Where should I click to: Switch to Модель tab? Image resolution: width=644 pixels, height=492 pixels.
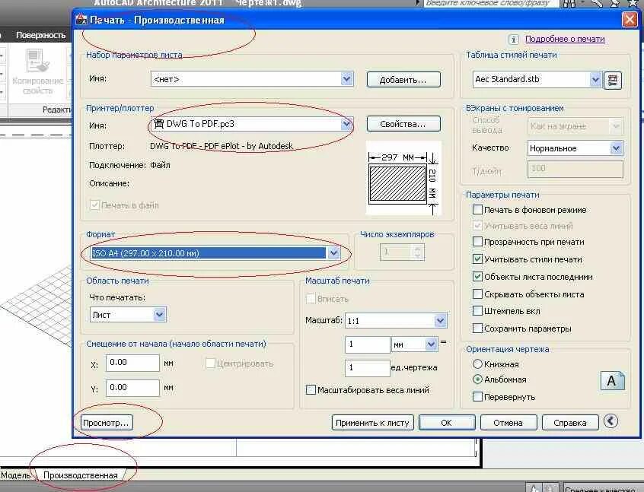pyautogui.click(x=16, y=475)
